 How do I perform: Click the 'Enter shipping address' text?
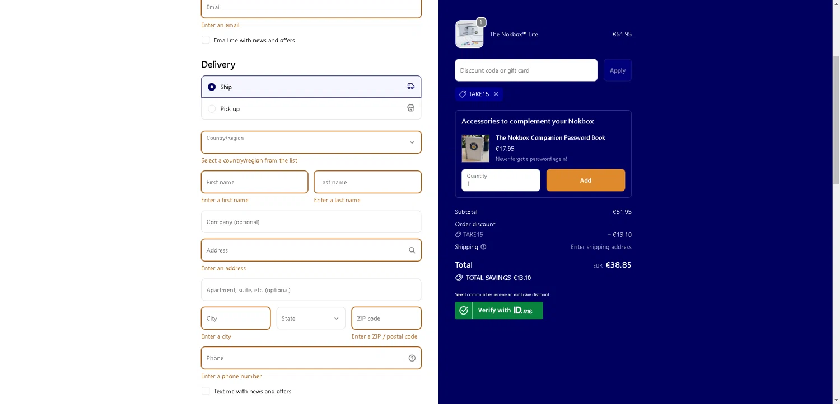(601, 247)
